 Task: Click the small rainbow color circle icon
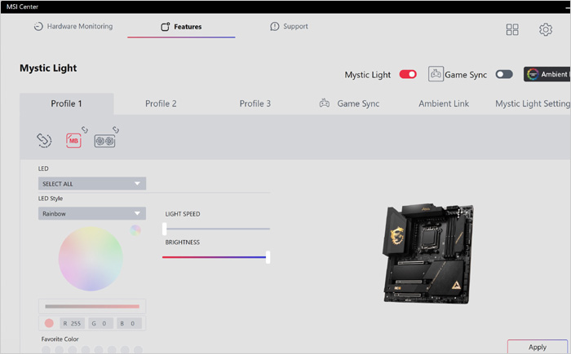point(135,229)
